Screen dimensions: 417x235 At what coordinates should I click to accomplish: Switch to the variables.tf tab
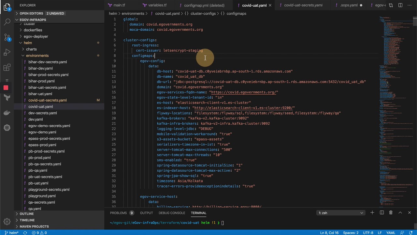[157, 5]
